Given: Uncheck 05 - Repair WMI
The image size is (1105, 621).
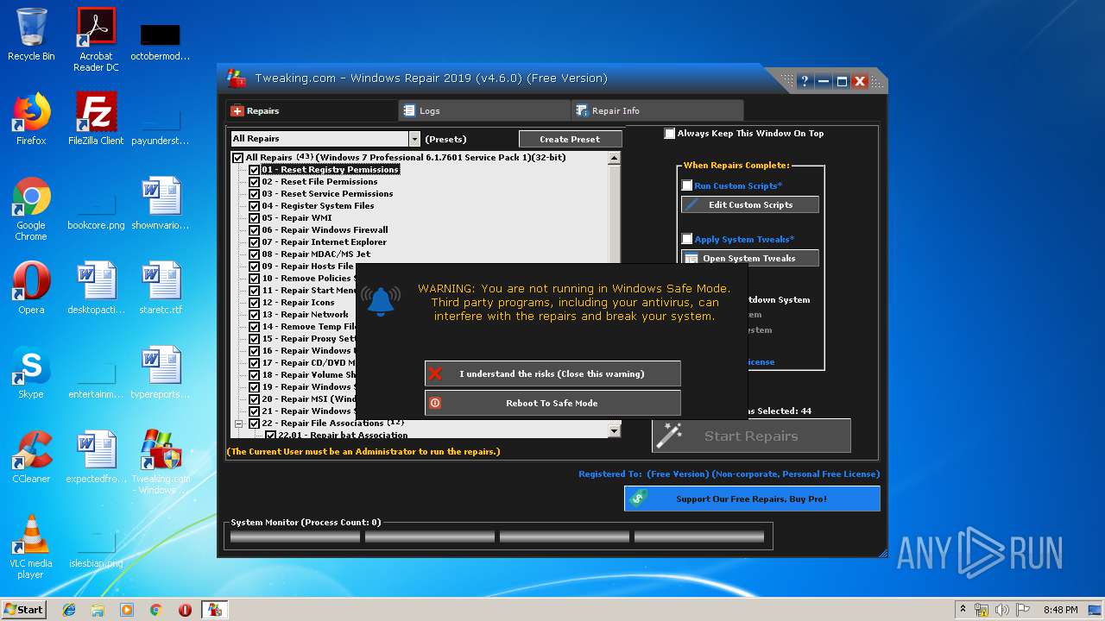Looking at the screenshot, I should (254, 218).
